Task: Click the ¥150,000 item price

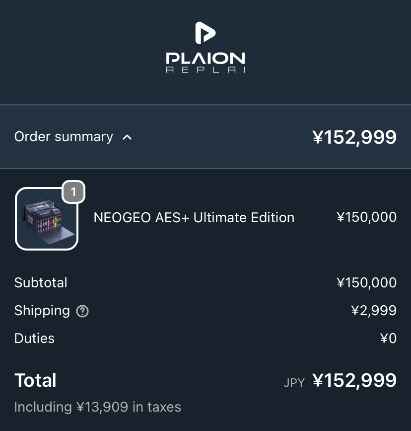Action: point(366,217)
